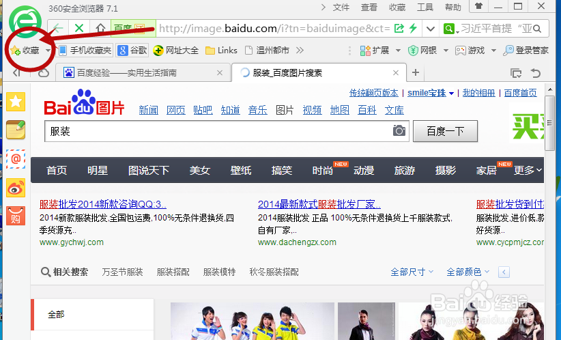Open the 地图 link
561x340 pixels.
[x=339, y=110]
